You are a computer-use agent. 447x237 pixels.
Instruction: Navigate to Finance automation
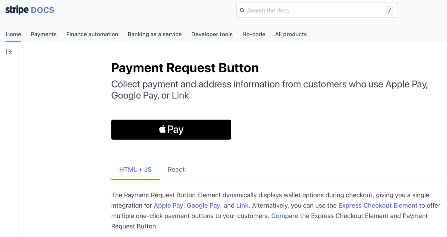(x=92, y=34)
